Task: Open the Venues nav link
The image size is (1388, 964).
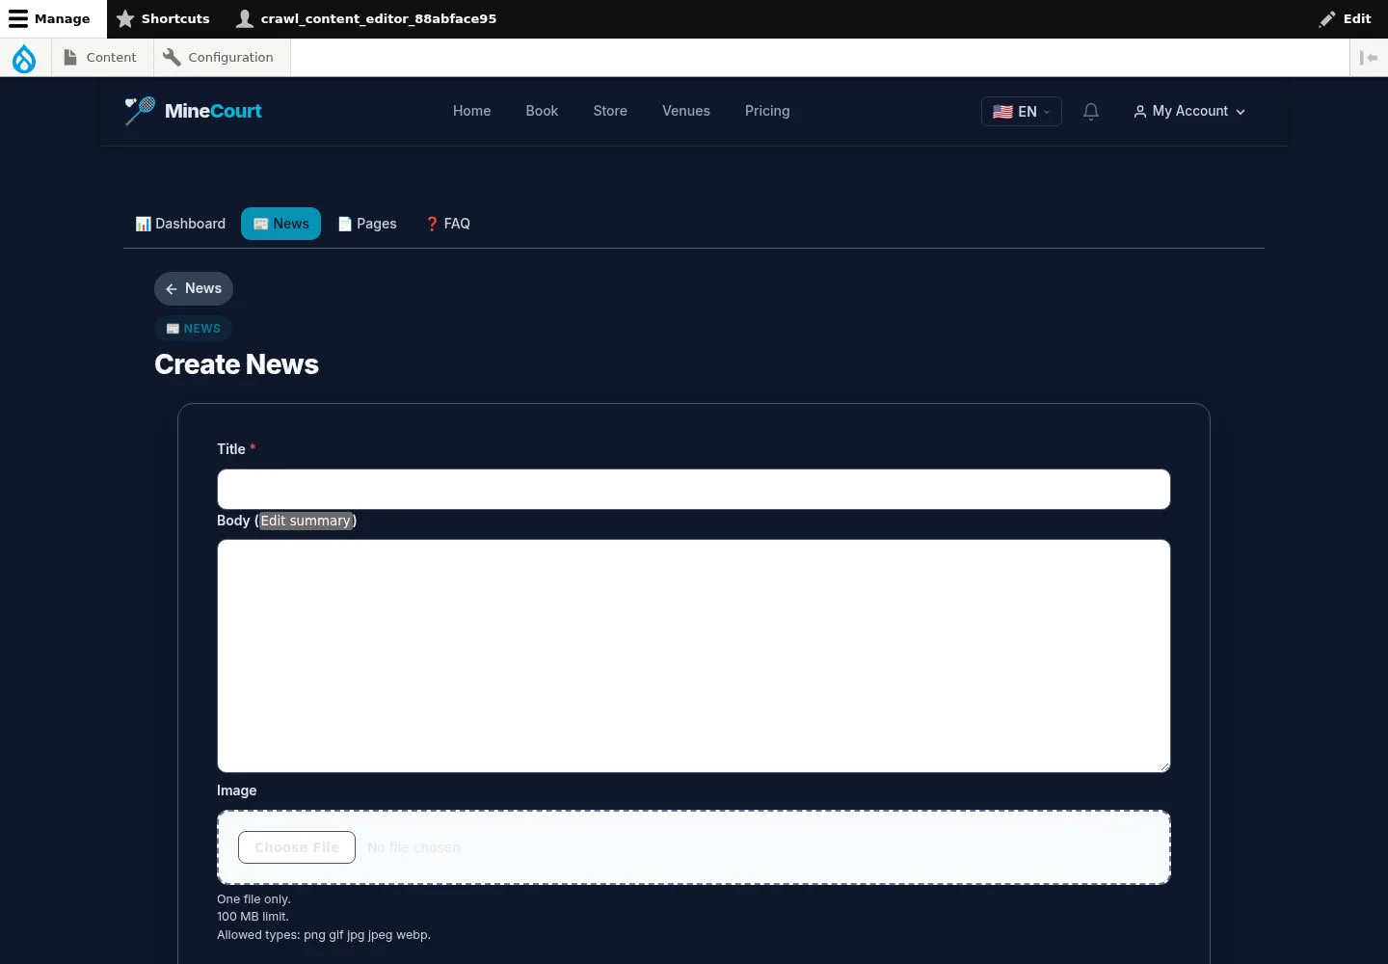Action: [x=686, y=111]
